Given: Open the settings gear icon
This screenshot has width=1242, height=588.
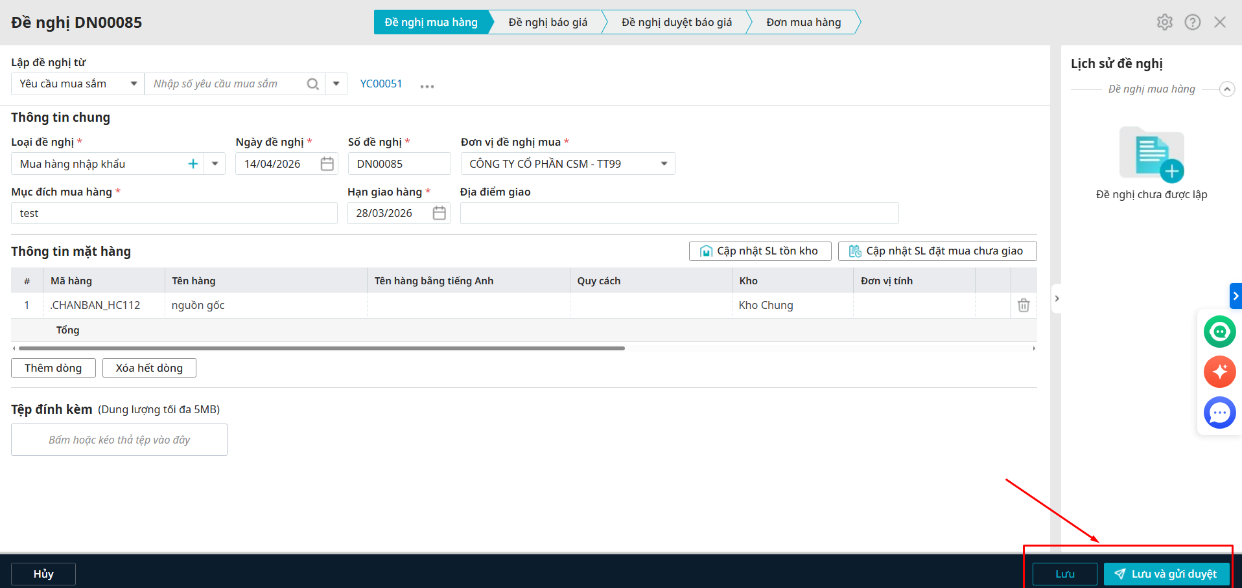Looking at the screenshot, I should 1165,22.
